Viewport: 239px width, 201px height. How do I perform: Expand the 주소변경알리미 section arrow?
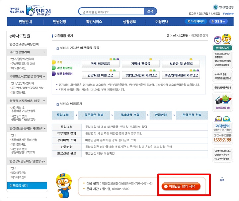tap(44, 52)
